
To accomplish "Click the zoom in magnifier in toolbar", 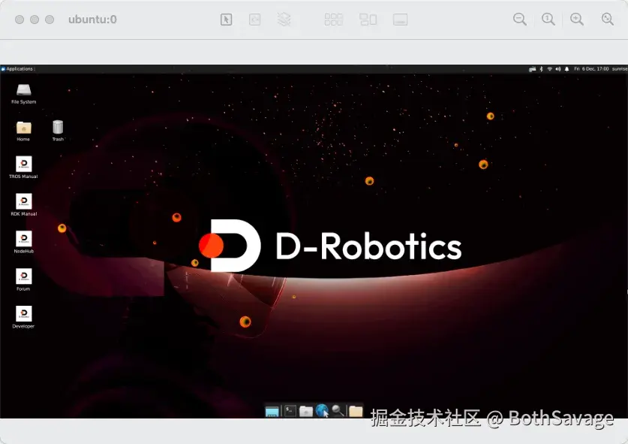I will click(x=577, y=20).
